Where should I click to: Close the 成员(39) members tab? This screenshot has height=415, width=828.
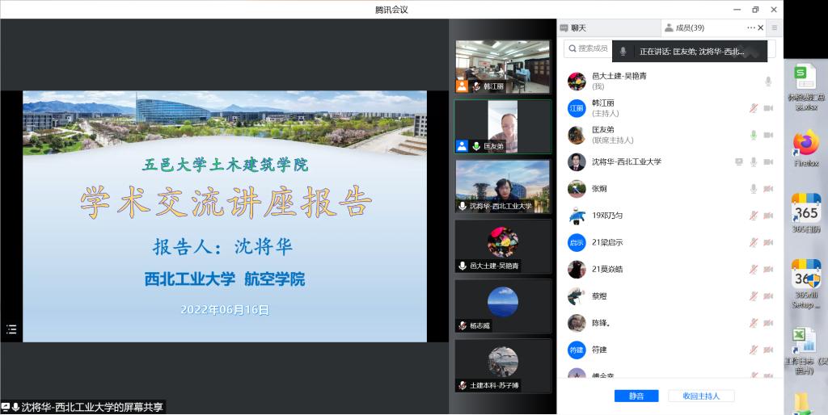(x=761, y=27)
